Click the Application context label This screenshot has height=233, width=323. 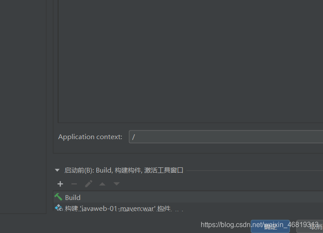tap(90, 137)
